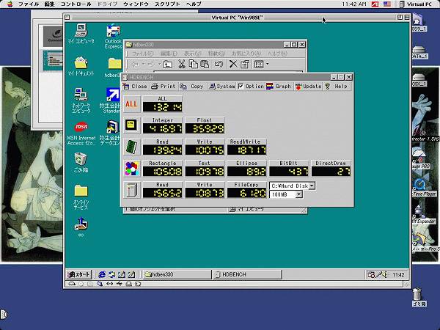Click Views icon in hdben330 toolbar
Viewport: 440px width, 330px height.
click(x=259, y=65)
